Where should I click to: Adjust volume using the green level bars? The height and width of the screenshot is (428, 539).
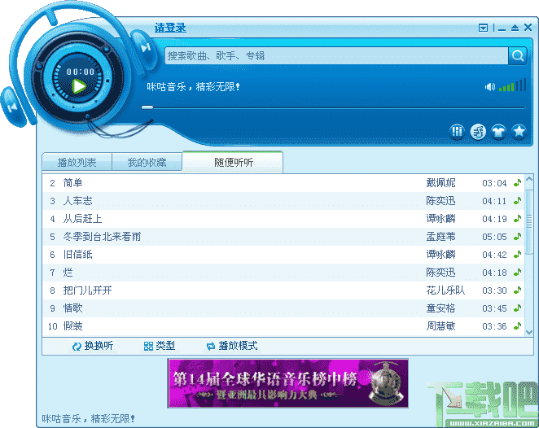click(507, 86)
